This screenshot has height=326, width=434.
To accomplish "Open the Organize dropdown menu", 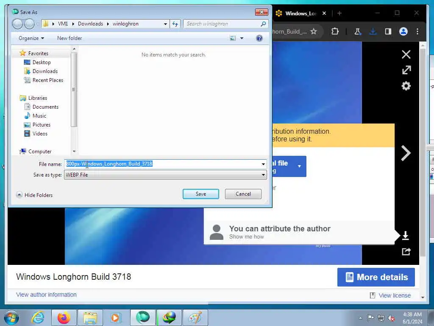I will [x=31, y=38].
